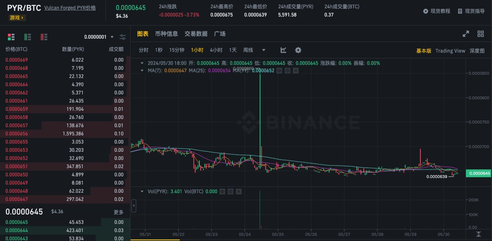Open MA indicator settings gear
Screen dimensions: 492x241
click(x=288, y=71)
